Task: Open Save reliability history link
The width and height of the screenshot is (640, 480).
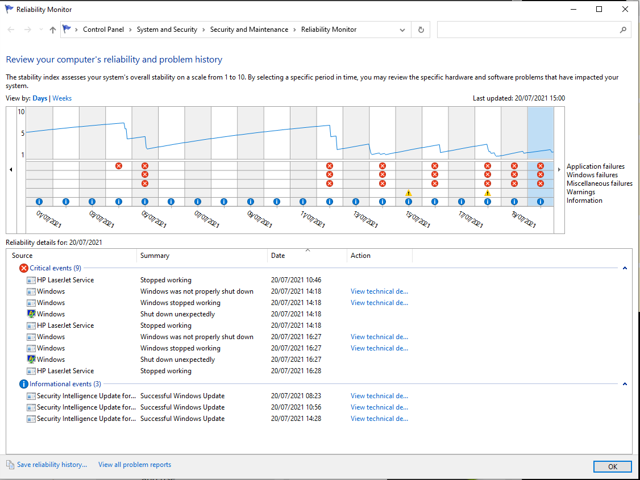Action: [52, 465]
